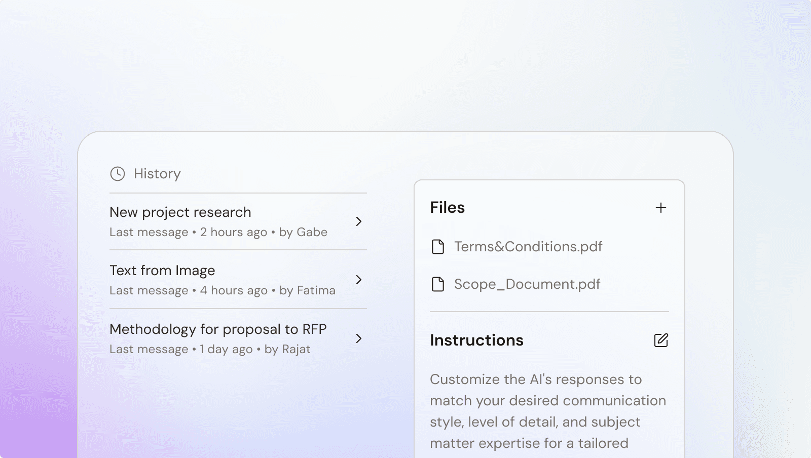
Task: Click the last message by Gabe line
Action: pyautogui.click(x=218, y=233)
